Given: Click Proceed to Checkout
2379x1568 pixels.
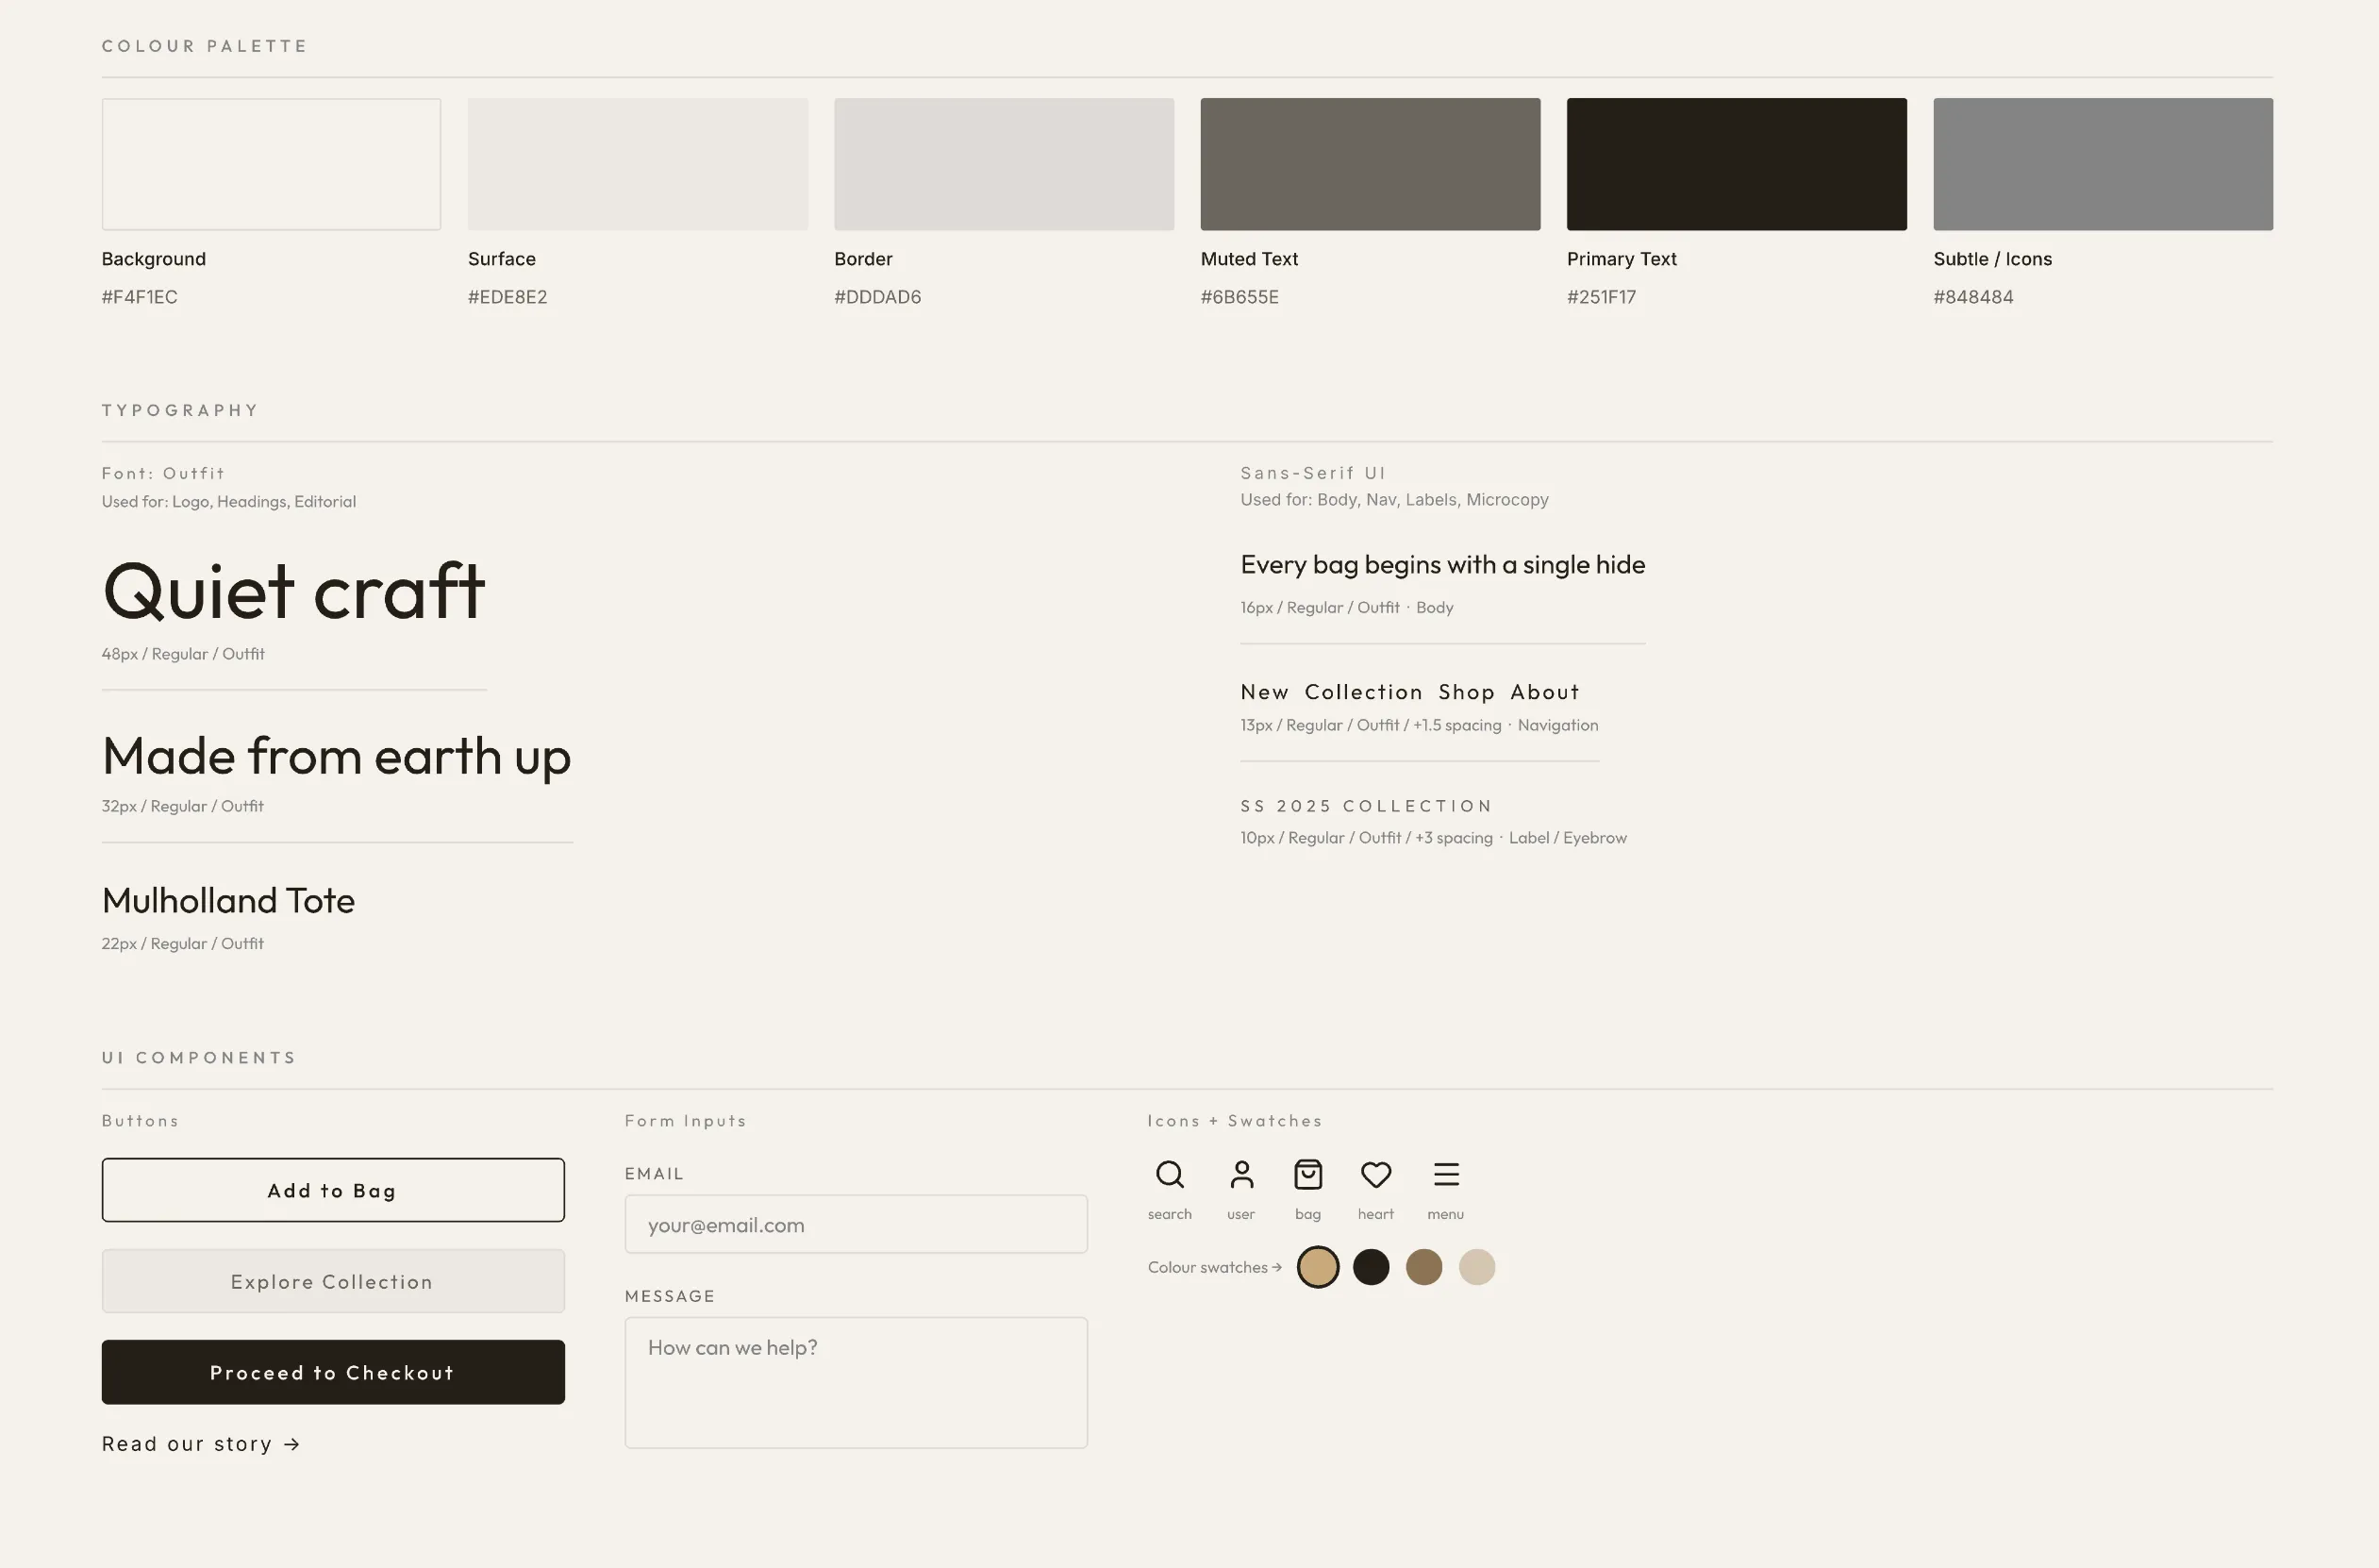Looking at the screenshot, I should pos(333,1372).
